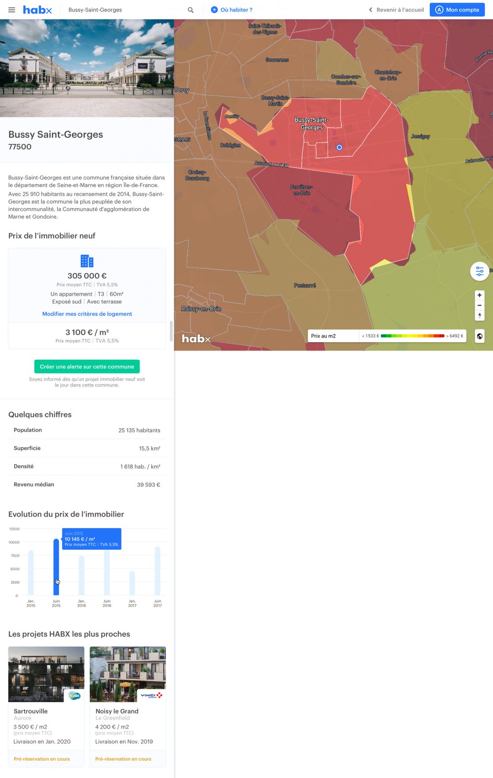Zoom in on the map
The width and height of the screenshot is (493, 778).
coord(479,295)
